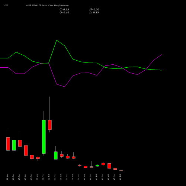Click the green candle above 23 Jan
This screenshot has height=186, width=186.
pos(14,145)
